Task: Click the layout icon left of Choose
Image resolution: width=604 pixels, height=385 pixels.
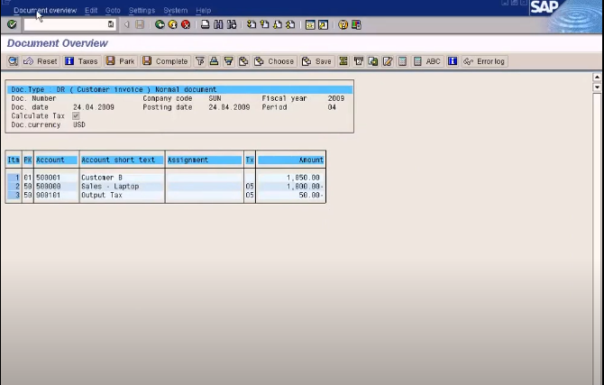Action: point(243,61)
